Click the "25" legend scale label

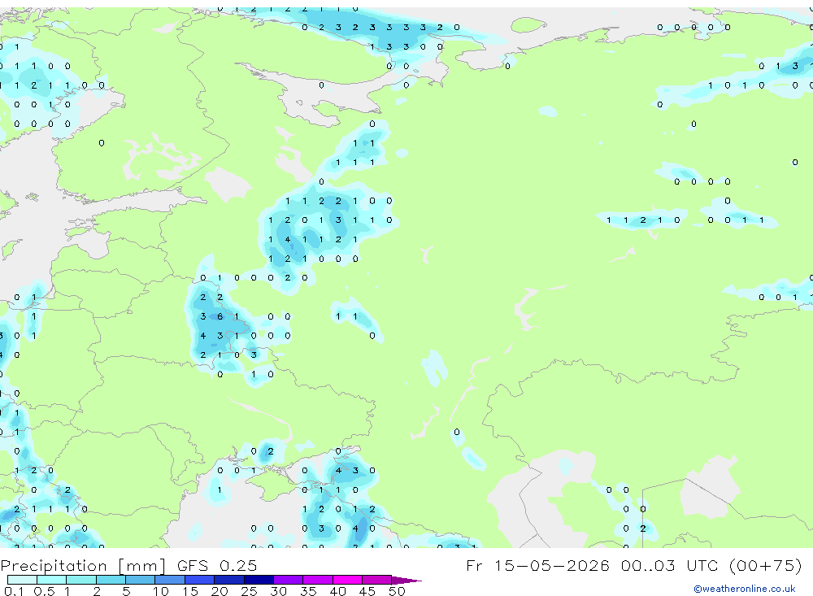(x=249, y=591)
